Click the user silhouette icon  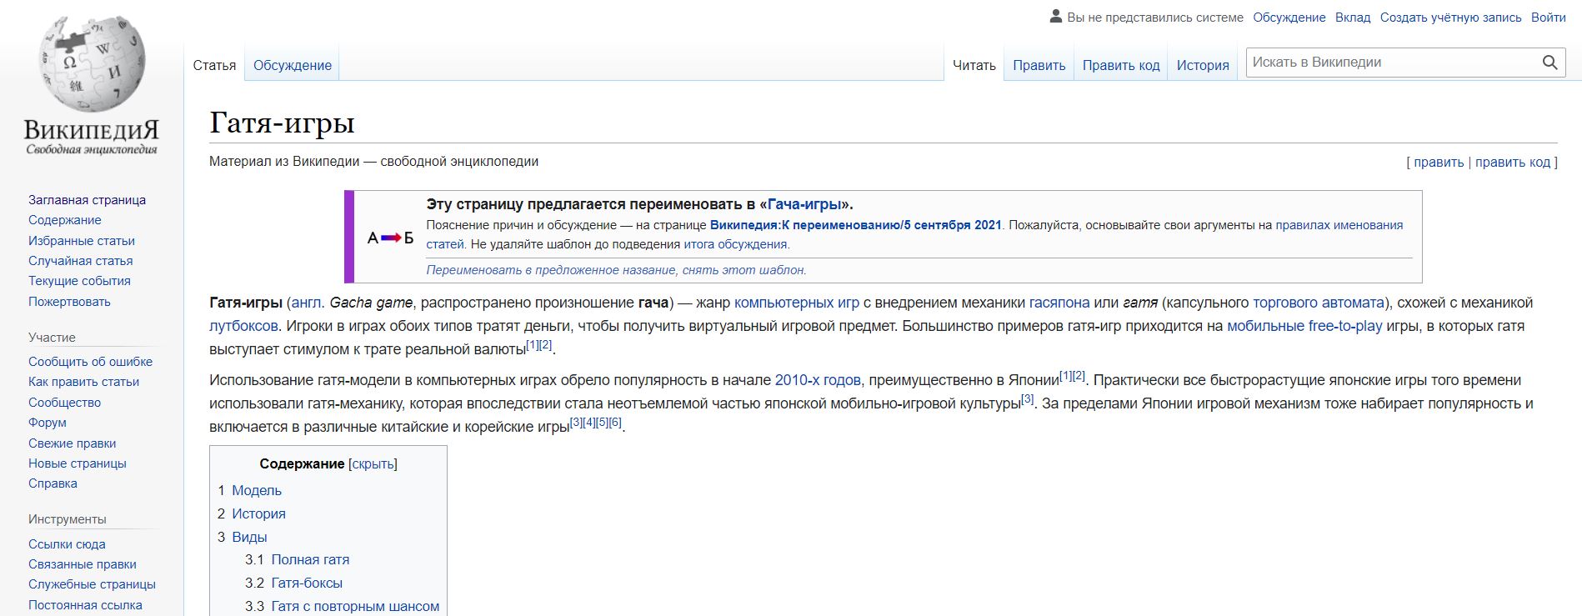tap(1056, 17)
